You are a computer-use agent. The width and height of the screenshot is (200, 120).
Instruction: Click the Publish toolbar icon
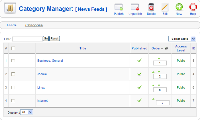(119, 7)
